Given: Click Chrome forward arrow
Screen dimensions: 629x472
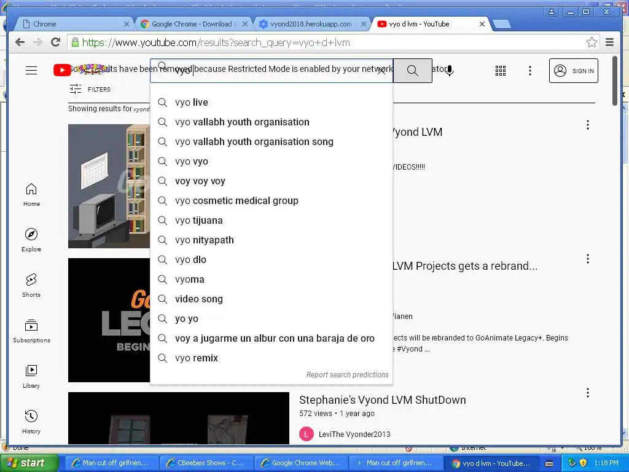Looking at the screenshot, I should click(x=37, y=42).
